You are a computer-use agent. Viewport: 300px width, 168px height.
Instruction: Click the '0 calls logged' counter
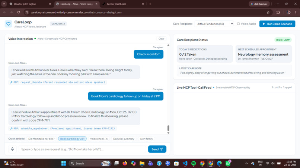(282, 88)
